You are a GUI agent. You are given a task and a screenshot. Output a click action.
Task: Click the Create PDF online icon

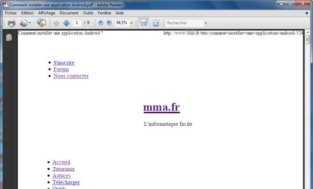click(x=23, y=23)
